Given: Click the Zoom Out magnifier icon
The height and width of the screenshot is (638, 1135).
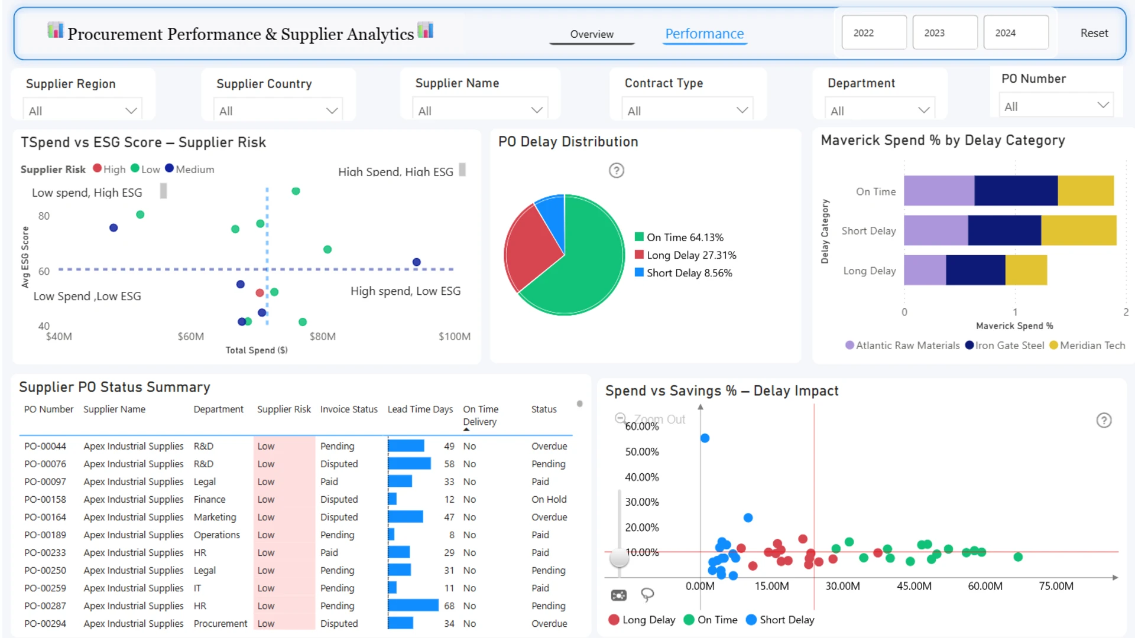Looking at the screenshot, I should coord(620,418).
